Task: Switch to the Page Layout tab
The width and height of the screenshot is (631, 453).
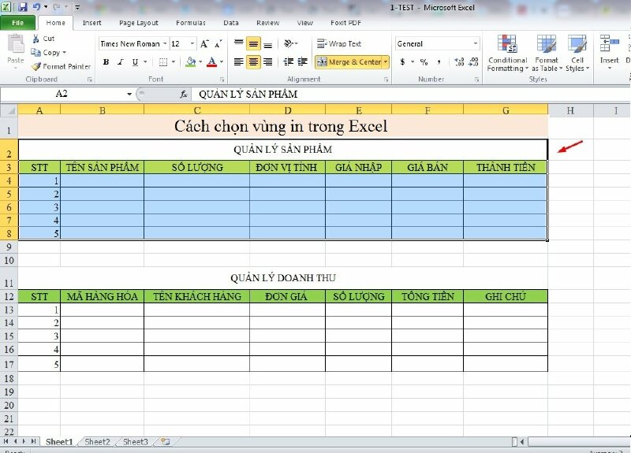Action: (139, 23)
